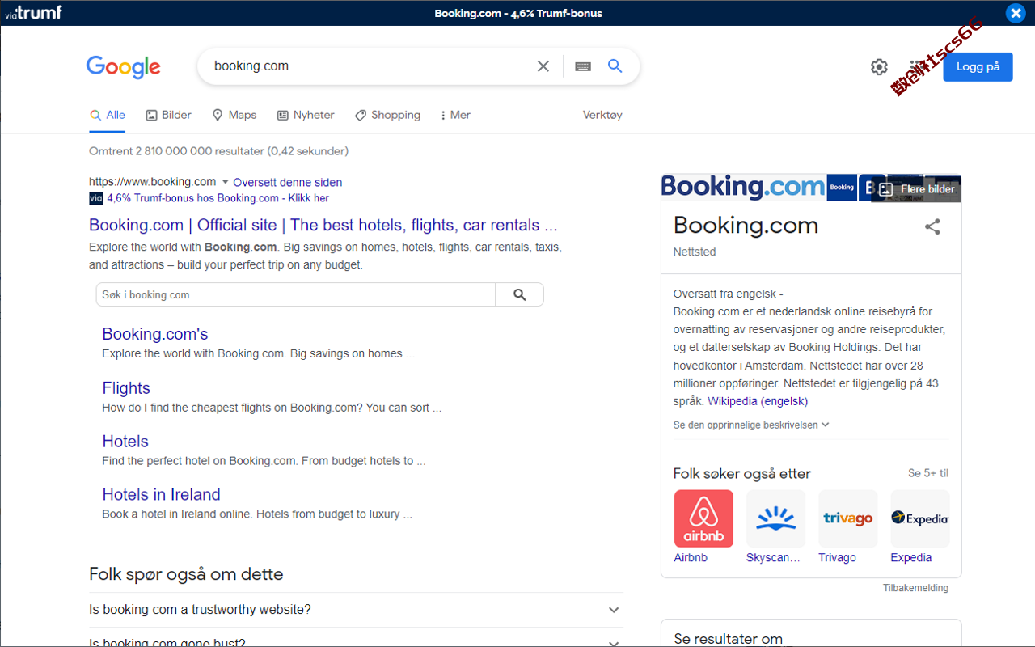
Task: Open the Expedia logo thumbnail
Action: [920, 518]
